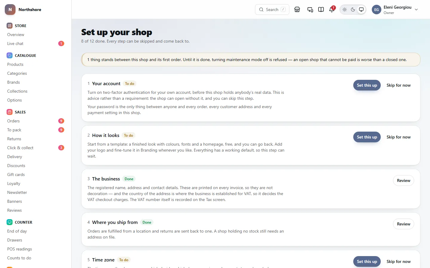This screenshot has height=268, width=430.
Task: Click Set this up for How it looks
Action: click(367, 137)
